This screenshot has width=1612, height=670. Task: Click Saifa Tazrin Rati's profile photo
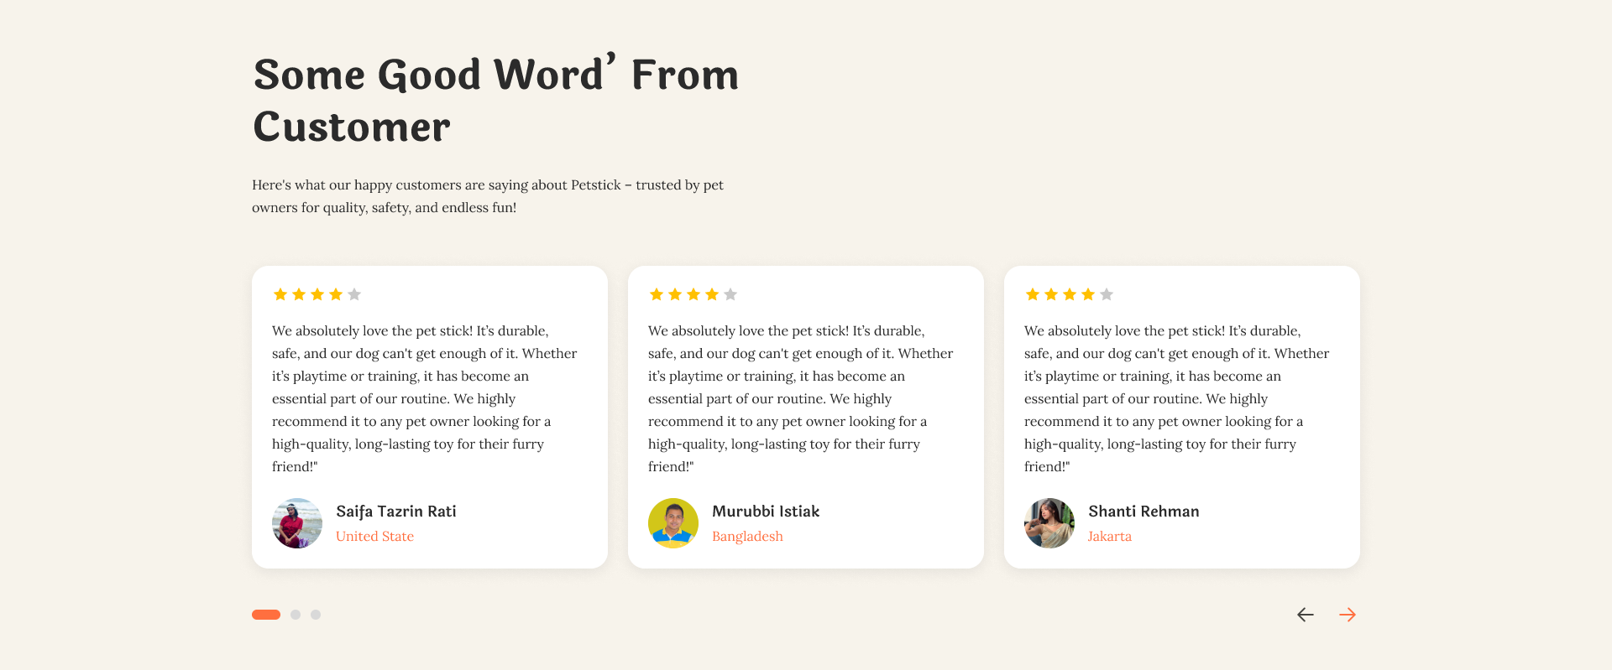tap(297, 523)
